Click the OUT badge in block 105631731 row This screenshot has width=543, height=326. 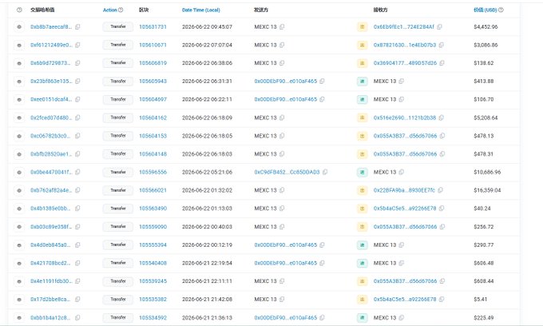pos(363,26)
